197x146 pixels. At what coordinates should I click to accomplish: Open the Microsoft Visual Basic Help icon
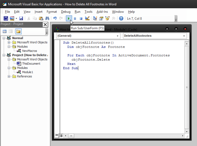[121, 18]
